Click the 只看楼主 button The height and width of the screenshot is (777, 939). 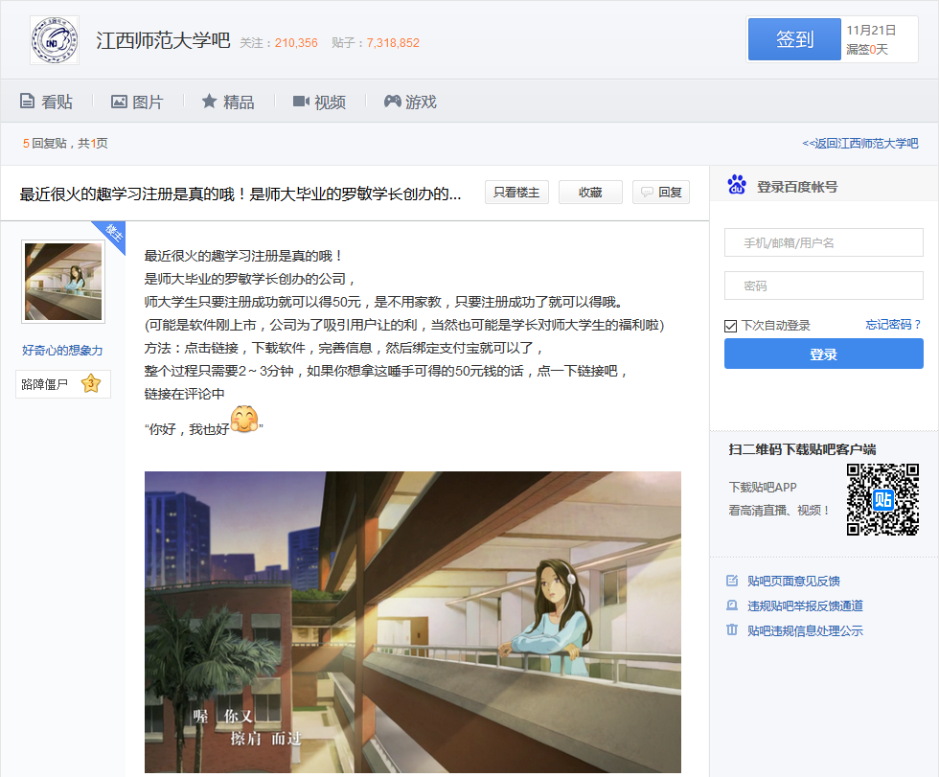click(516, 193)
